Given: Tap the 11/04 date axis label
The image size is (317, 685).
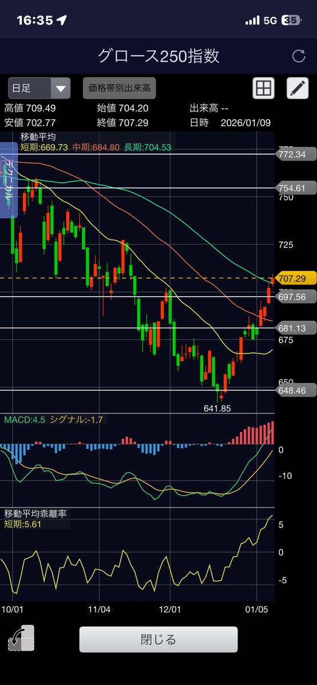Looking at the screenshot, I should pyautogui.click(x=98, y=610).
